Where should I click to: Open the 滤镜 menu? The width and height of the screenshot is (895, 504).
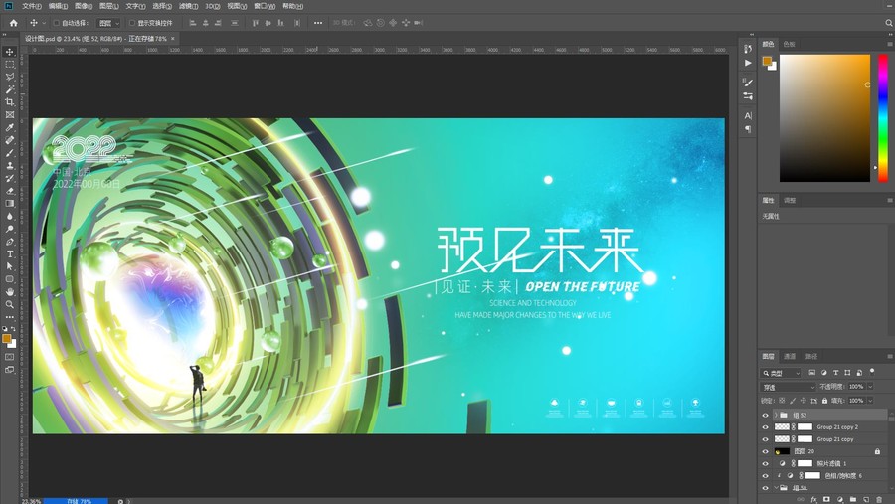coord(188,6)
